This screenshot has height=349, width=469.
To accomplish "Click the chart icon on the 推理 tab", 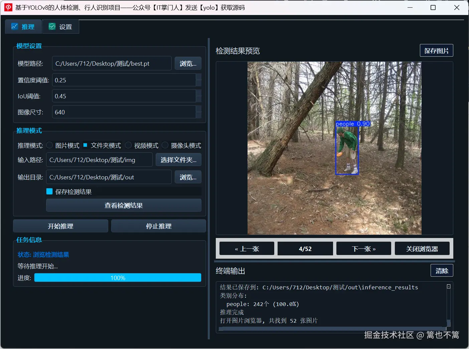I will pyautogui.click(x=14, y=26).
